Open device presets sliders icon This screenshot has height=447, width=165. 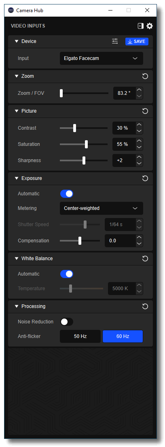point(114,41)
